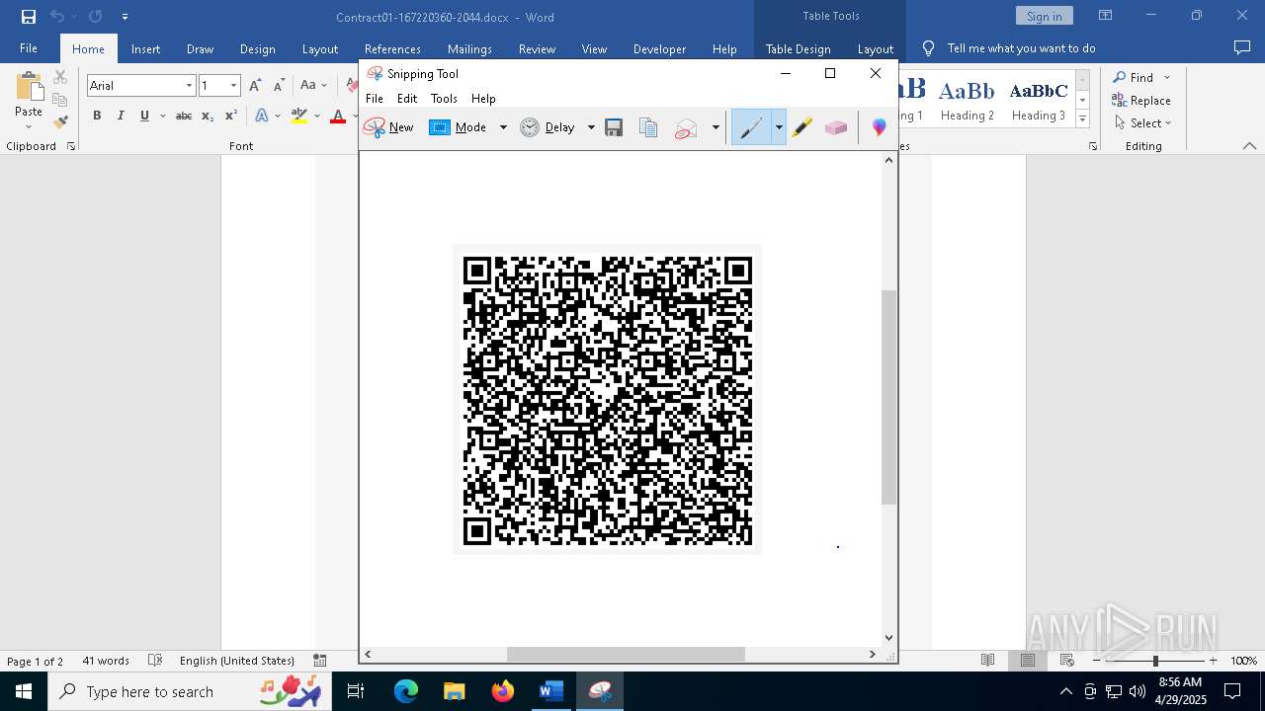
Task: Click the text highlight color button
Action: (299, 116)
